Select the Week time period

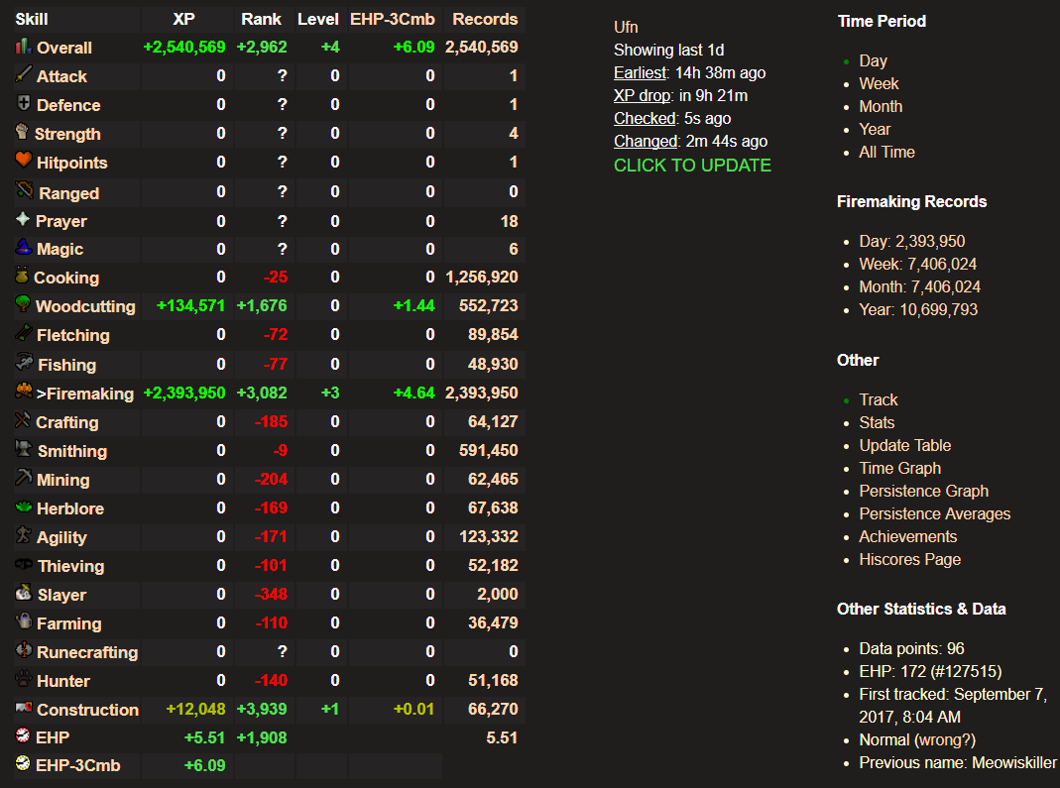coord(879,84)
